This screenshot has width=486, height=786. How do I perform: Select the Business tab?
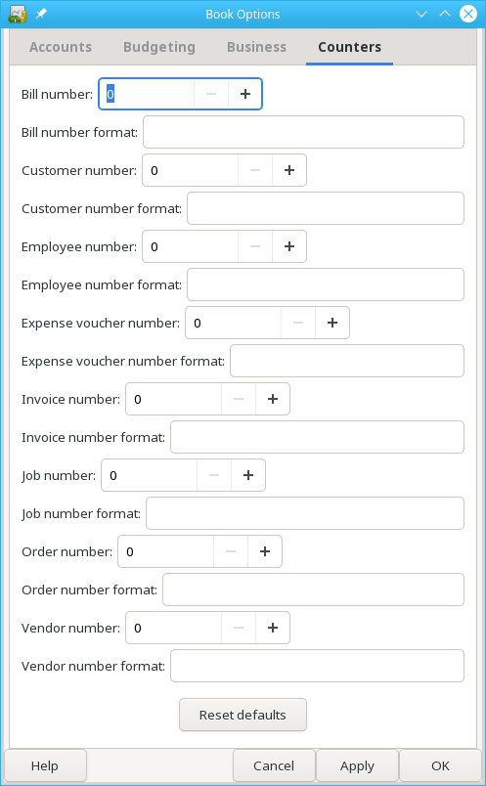(x=257, y=47)
